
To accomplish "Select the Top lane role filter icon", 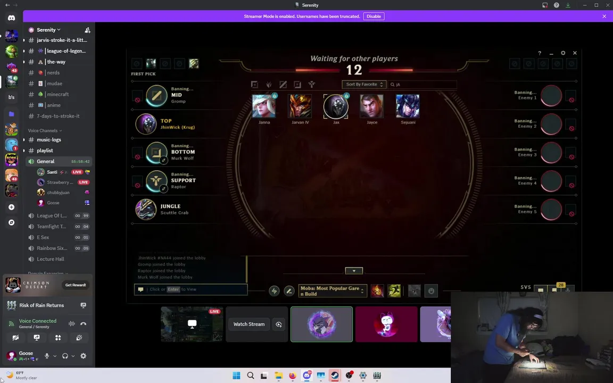I will click(x=254, y=85).
